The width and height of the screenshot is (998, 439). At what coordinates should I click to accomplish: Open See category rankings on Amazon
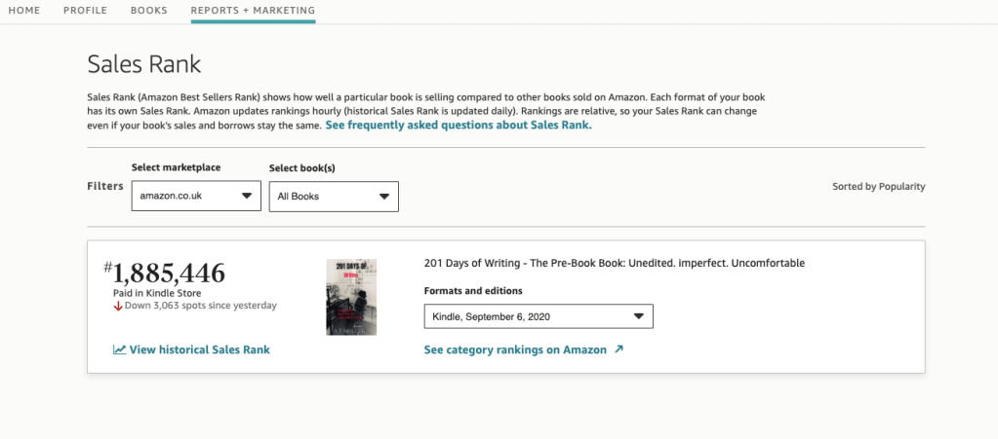point(515,349)
